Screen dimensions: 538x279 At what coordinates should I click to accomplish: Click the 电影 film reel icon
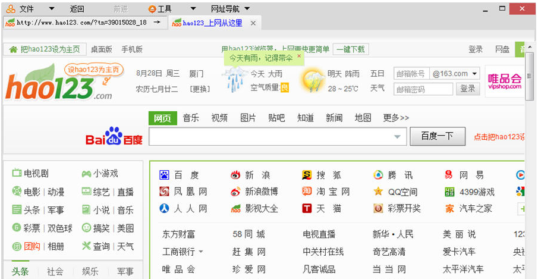17,191
